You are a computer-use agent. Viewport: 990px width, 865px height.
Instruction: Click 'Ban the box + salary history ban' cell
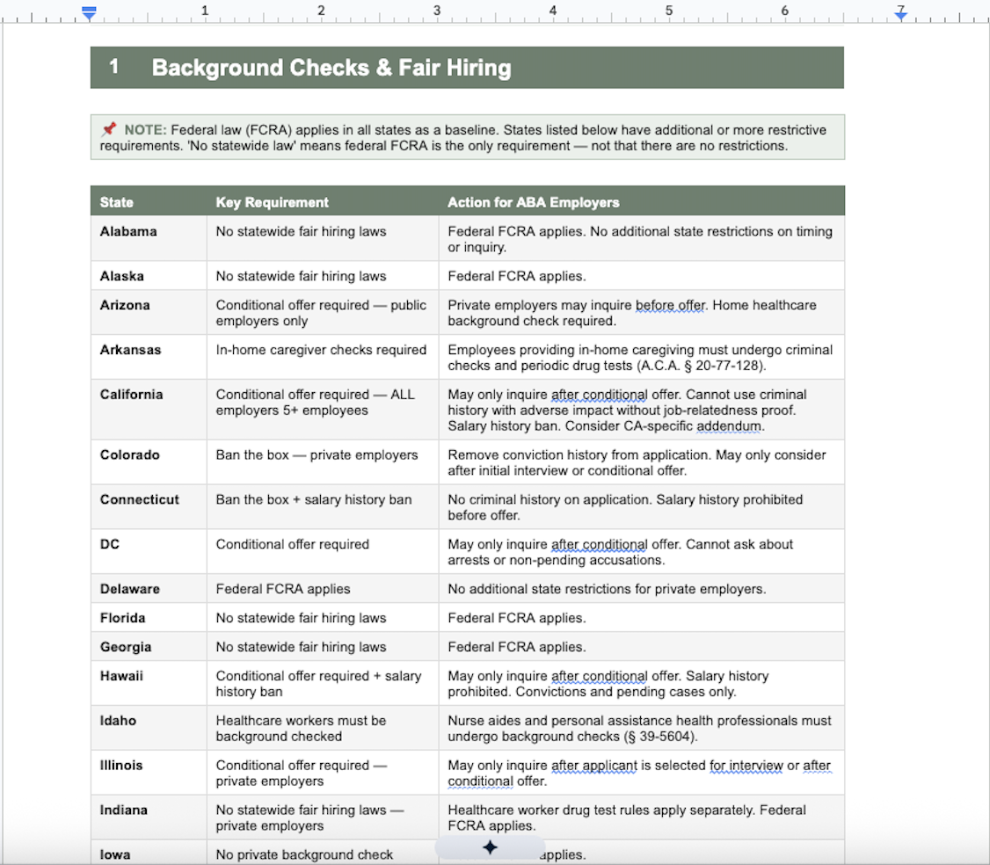(323, 507)
